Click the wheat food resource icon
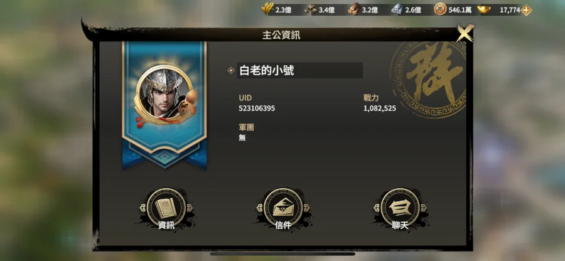 click(267, 9)
